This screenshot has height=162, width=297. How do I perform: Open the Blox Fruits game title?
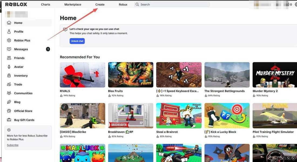115,91
